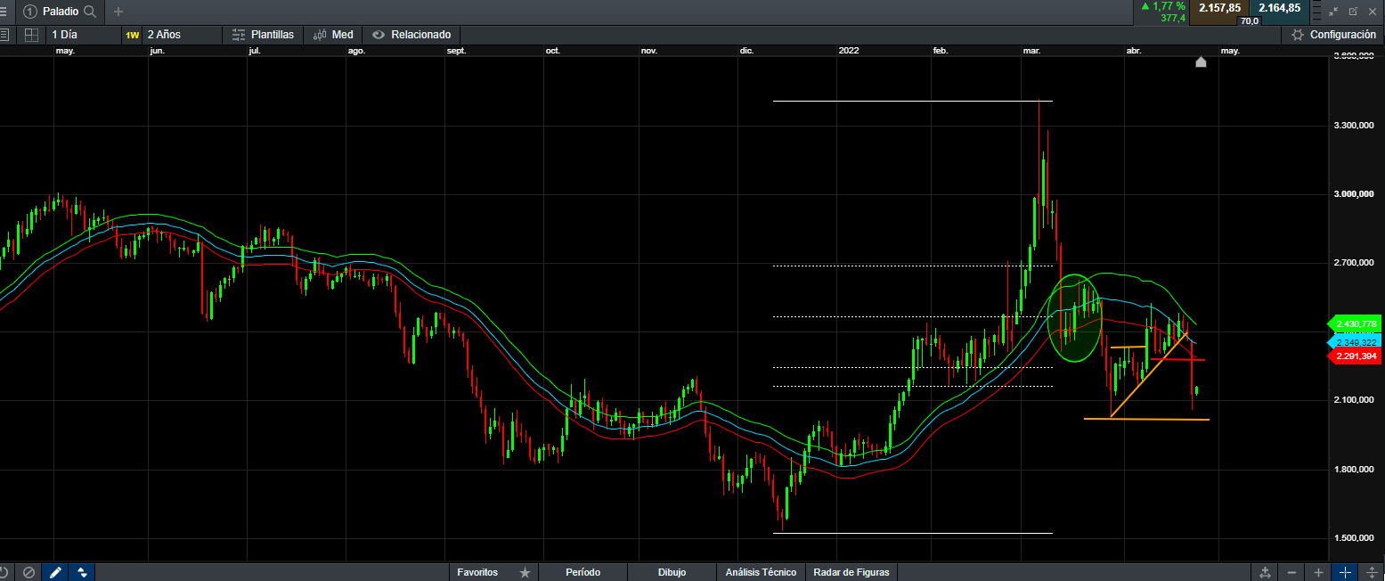This screenshot has width=1385, height=581.
Task: Select the top white horizontal line drawing
Action: click(913, 101)
